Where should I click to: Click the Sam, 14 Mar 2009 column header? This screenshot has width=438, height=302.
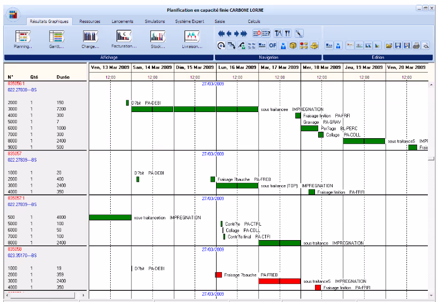[x=152, y=67]
